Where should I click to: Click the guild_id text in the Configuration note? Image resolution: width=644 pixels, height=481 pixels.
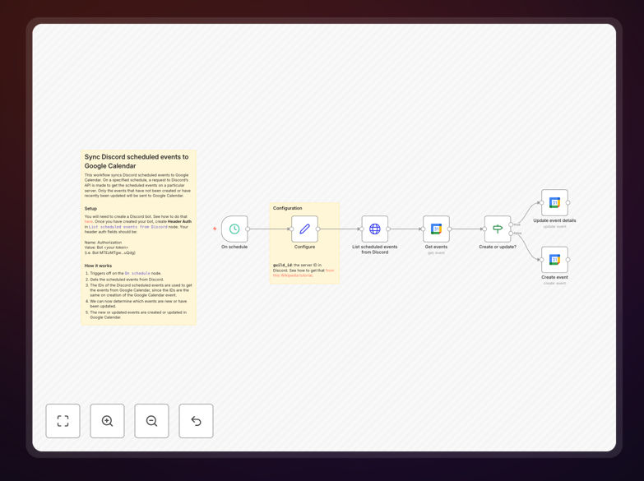click(283, 266)
